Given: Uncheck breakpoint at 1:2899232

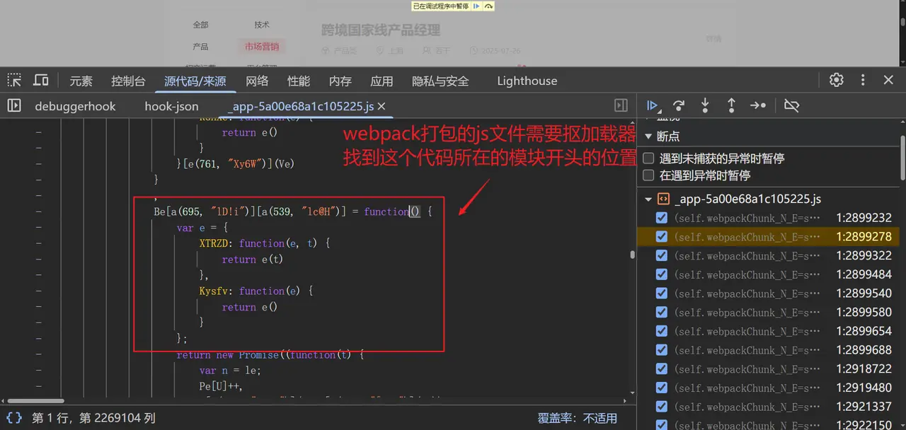Looking at the screenshot, I should (x=662, y=218).
